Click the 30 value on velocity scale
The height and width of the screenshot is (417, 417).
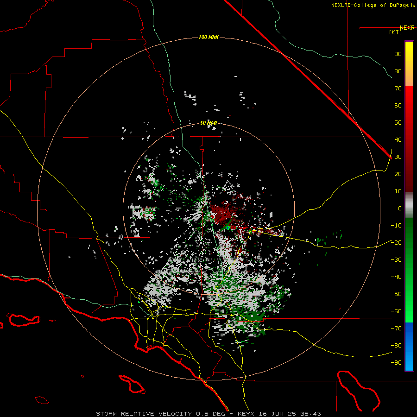pos(398,157)
